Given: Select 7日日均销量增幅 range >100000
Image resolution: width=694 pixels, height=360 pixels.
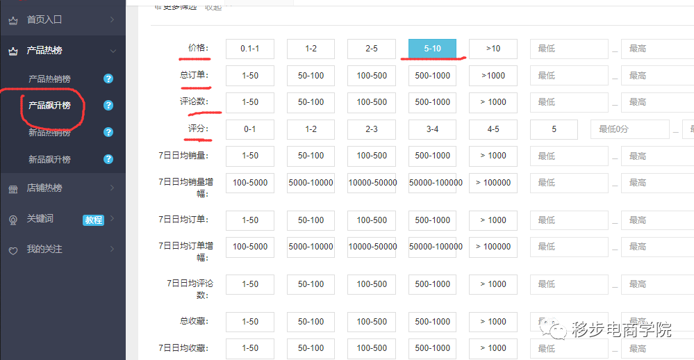Looking at the screenshot, I should (493, 183).
